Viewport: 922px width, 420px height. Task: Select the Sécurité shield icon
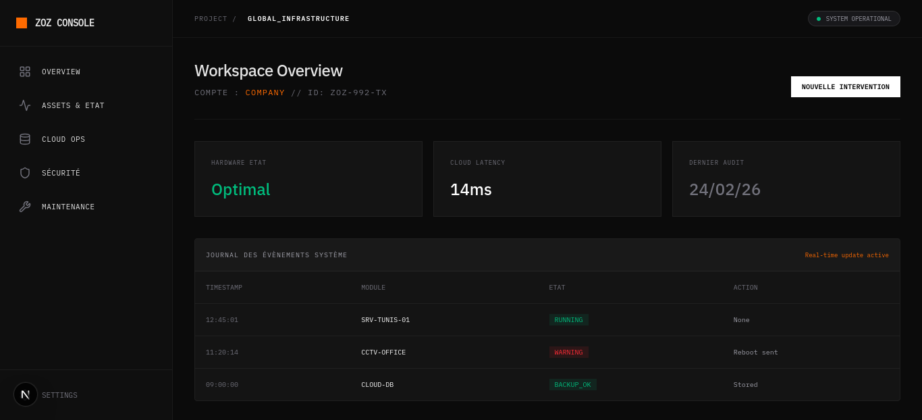coord(25,173)
